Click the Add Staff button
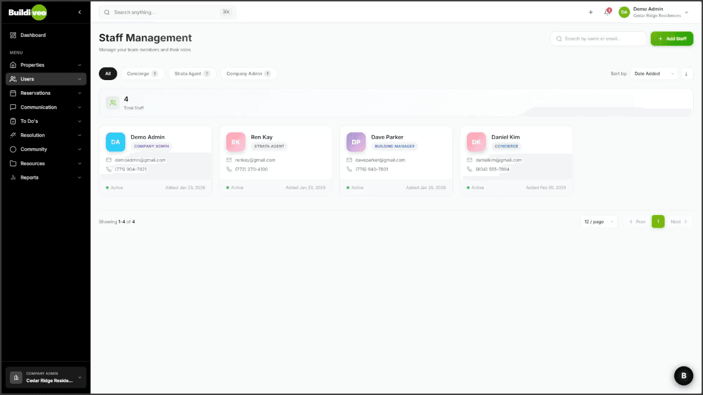Image resolution: width=703 pixels, height=395 pixels. pos(672,38)
